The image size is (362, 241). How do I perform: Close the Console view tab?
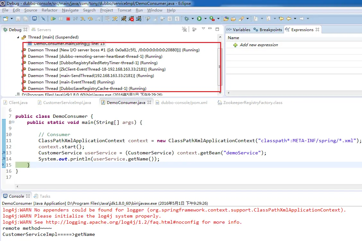(28, 196)
